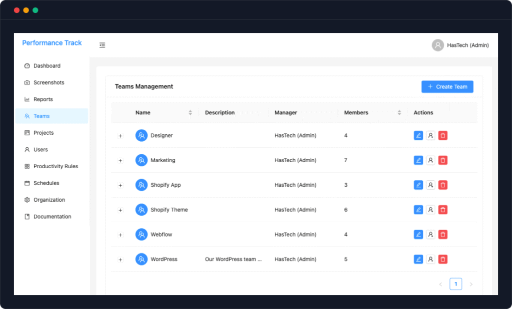Image resolution: width=512 pixels, height=309 pixels.
Task: Go to Productivity Rules in sidebar
Action: 55,166
